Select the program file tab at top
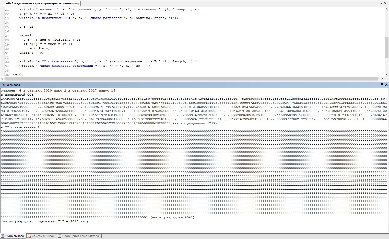Viewport: 389px width, 239px height. coord(43,3)
